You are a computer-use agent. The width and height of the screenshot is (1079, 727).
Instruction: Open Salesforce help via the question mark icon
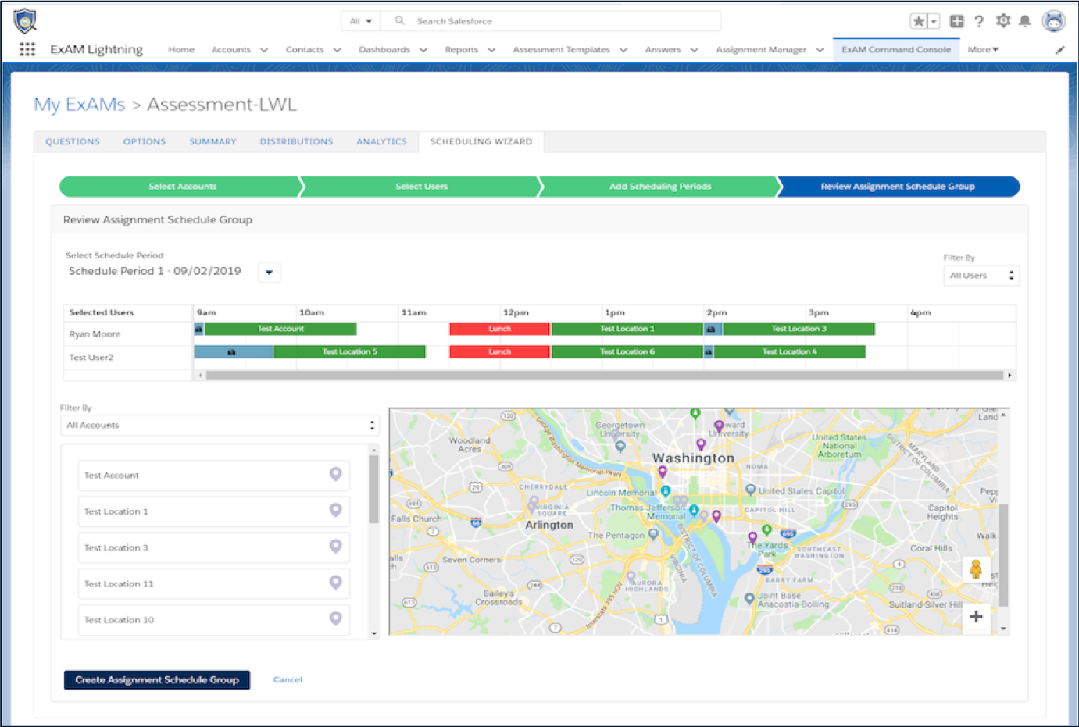[979, 21]
